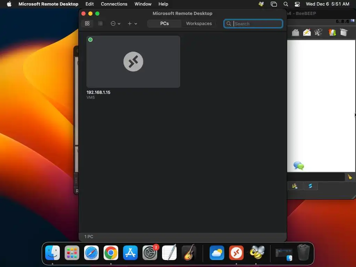The image size is (356, 267).
Task: Select the users tab in BeeBEEP
Action: [x=295, y=186]
